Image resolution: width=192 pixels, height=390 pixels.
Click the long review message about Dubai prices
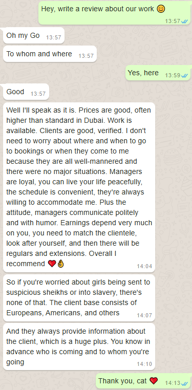point(79,187)
